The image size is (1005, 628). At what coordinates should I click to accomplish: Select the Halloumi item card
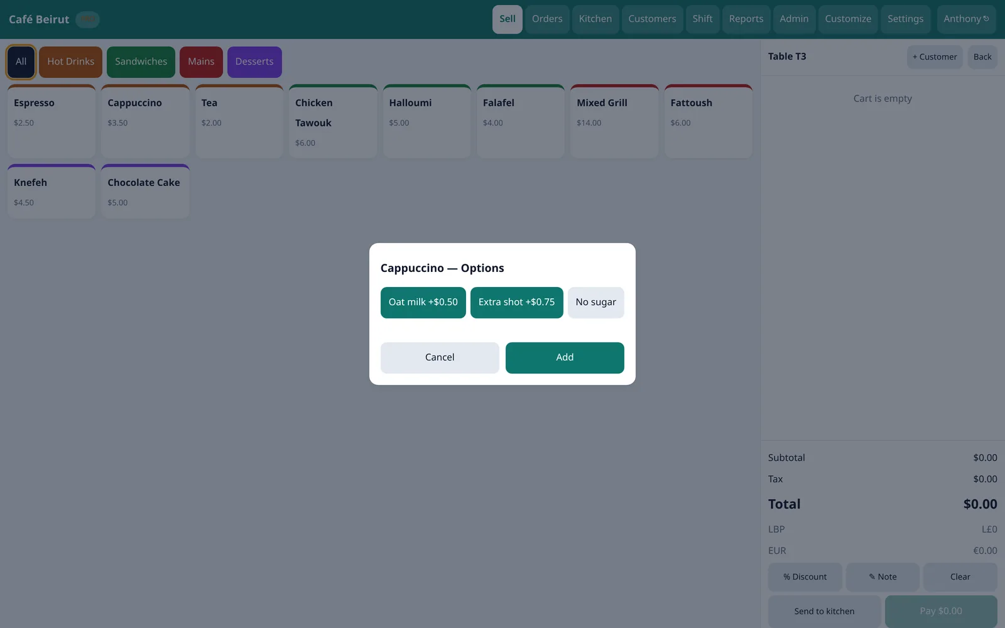pos(427,121)
